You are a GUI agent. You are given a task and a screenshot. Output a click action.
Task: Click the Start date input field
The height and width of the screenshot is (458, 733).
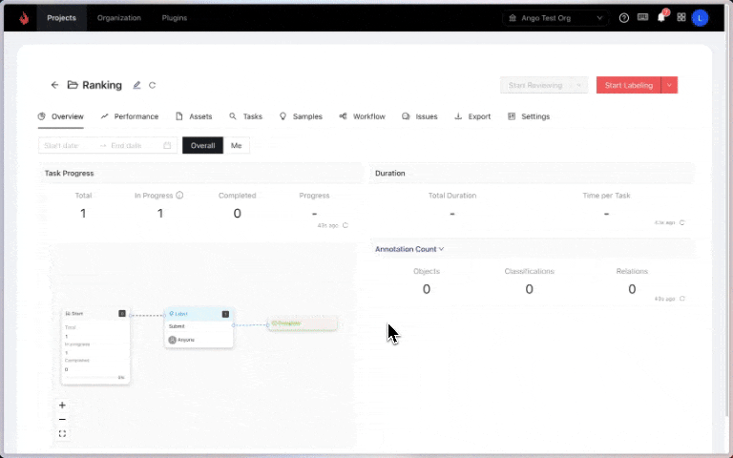point(67,146)
